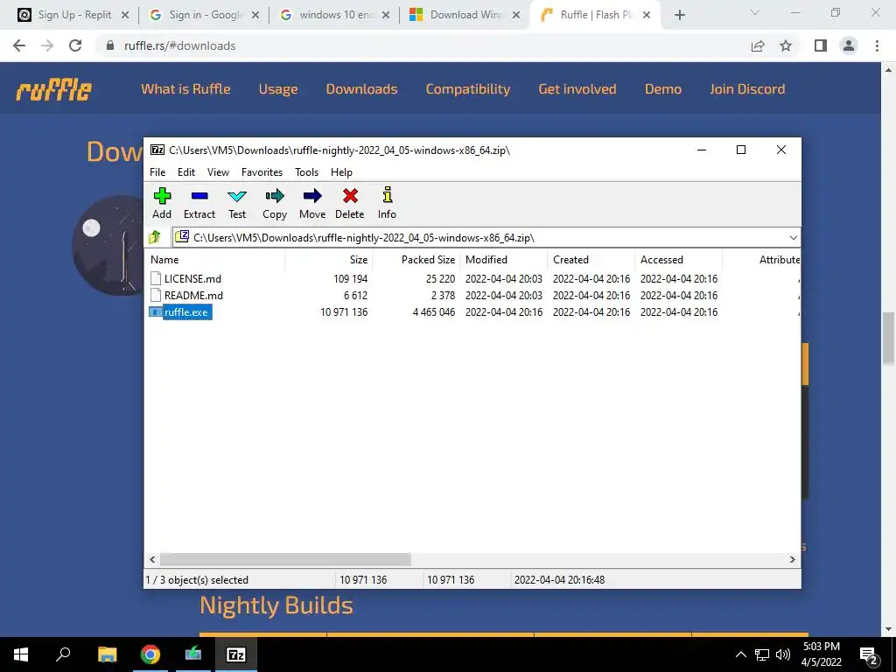
Task: Sort by the Created column header
Action: click(591, 259)
